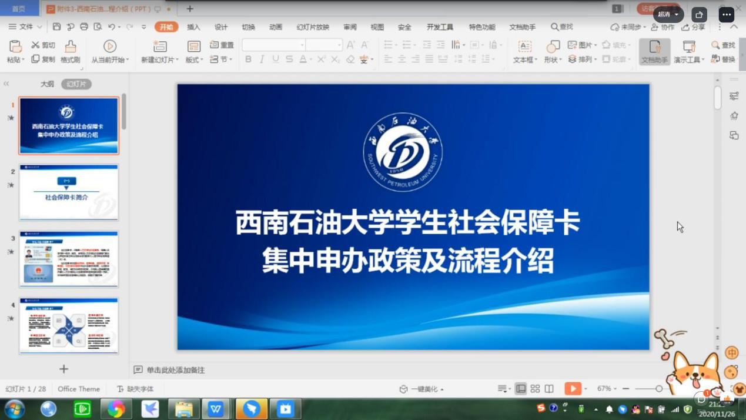Expand the Shapes (形状) dropdown
This screenshot has height=420, width=746.
point(552,59)
